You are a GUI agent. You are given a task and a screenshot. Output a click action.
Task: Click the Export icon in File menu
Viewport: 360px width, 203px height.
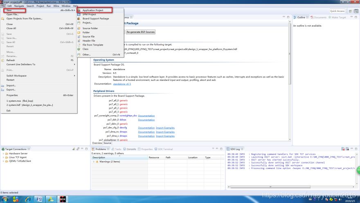pos(2,89)
